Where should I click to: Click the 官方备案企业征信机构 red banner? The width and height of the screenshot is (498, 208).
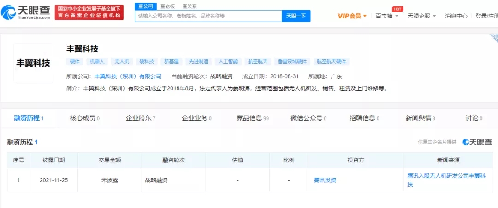(89, 12)
